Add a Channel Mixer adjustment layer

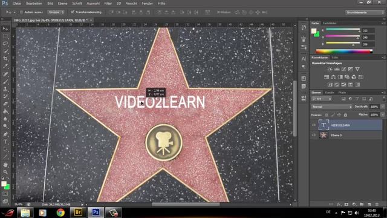pos(354,77)
